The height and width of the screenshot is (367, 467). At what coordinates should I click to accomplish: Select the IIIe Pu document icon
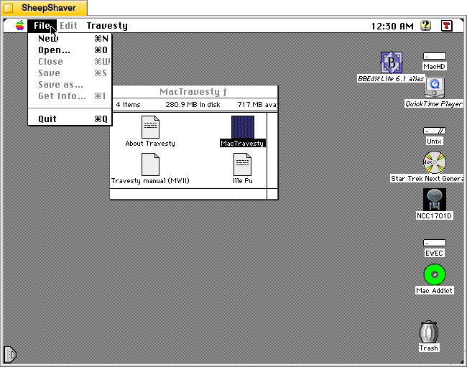pyautogui.click(x=242, y=164)
